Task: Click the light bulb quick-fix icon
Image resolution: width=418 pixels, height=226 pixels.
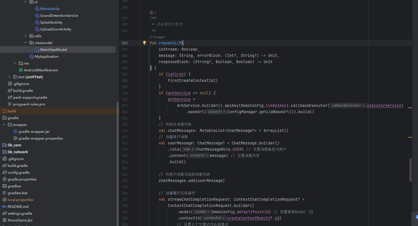Action: (x=144, y=43)
